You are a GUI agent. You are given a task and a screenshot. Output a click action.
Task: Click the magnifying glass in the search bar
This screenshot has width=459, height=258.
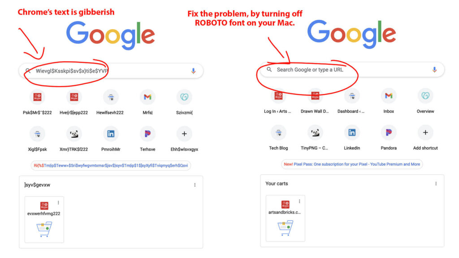point(269,69)
